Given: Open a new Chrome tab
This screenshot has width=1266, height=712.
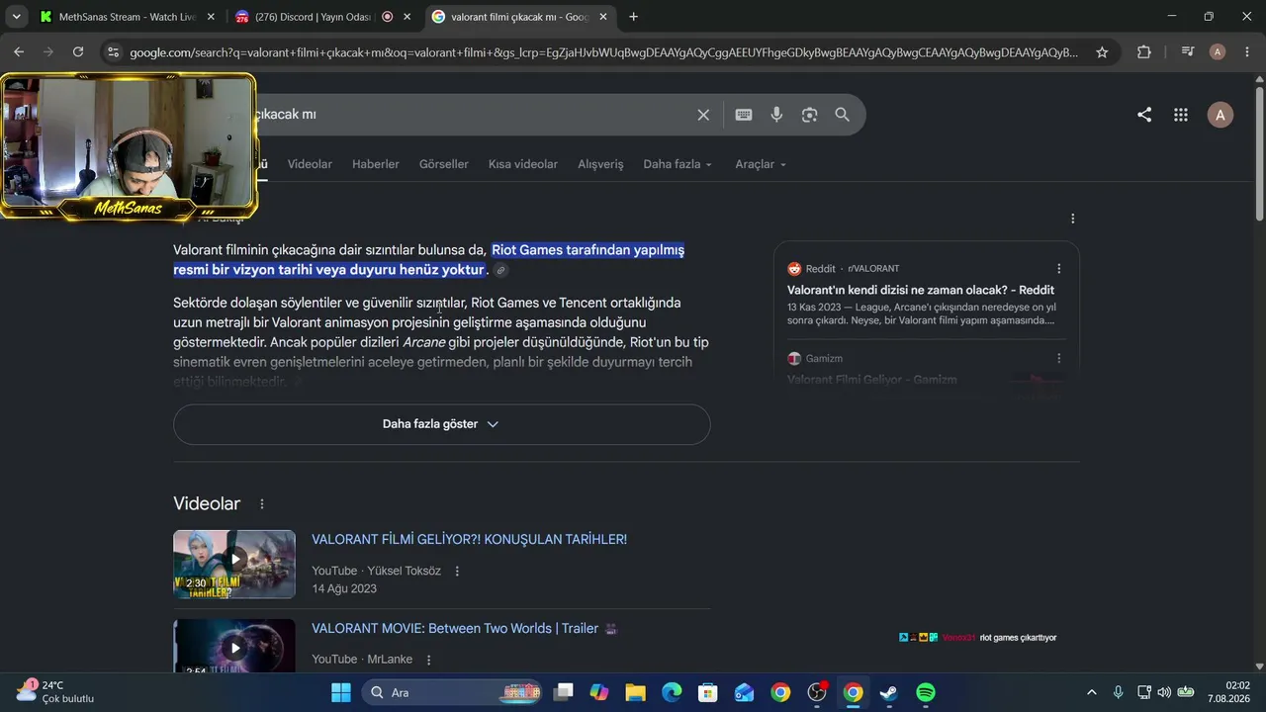Looking at the screenshot, I should click(633, 17).
